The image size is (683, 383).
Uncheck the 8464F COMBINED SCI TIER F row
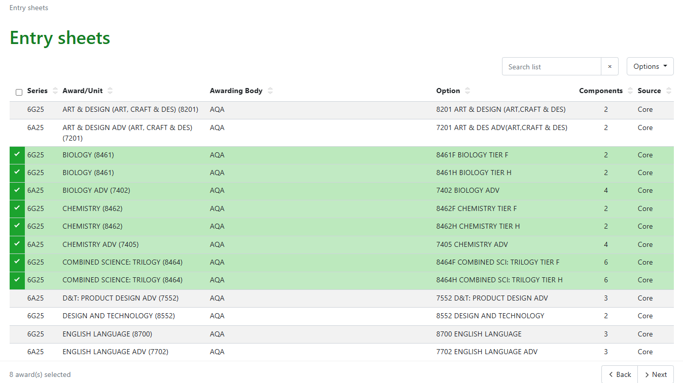point(17,262)
